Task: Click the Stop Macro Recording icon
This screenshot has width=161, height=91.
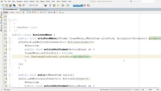Action: [57, 12]
